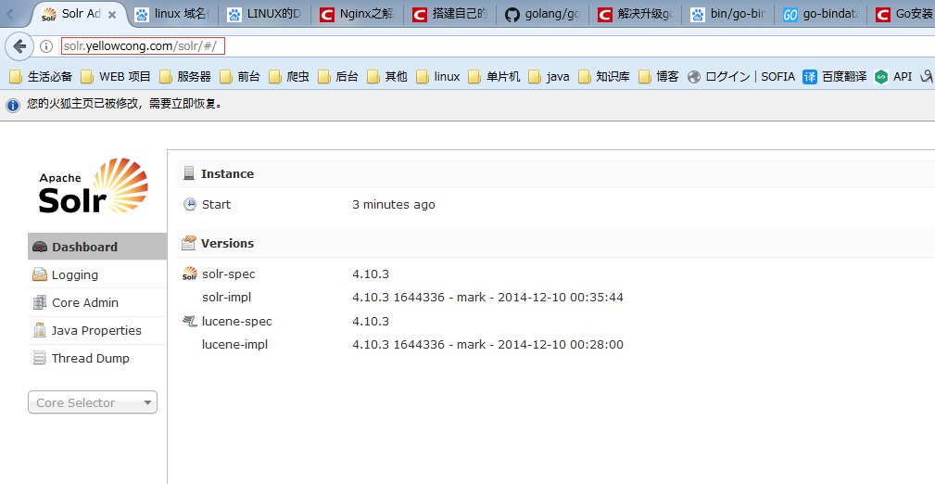Open the 生活必备 bookmark folder
The height and width of the screenshot is (484, 935).
(x=41, y=76)
